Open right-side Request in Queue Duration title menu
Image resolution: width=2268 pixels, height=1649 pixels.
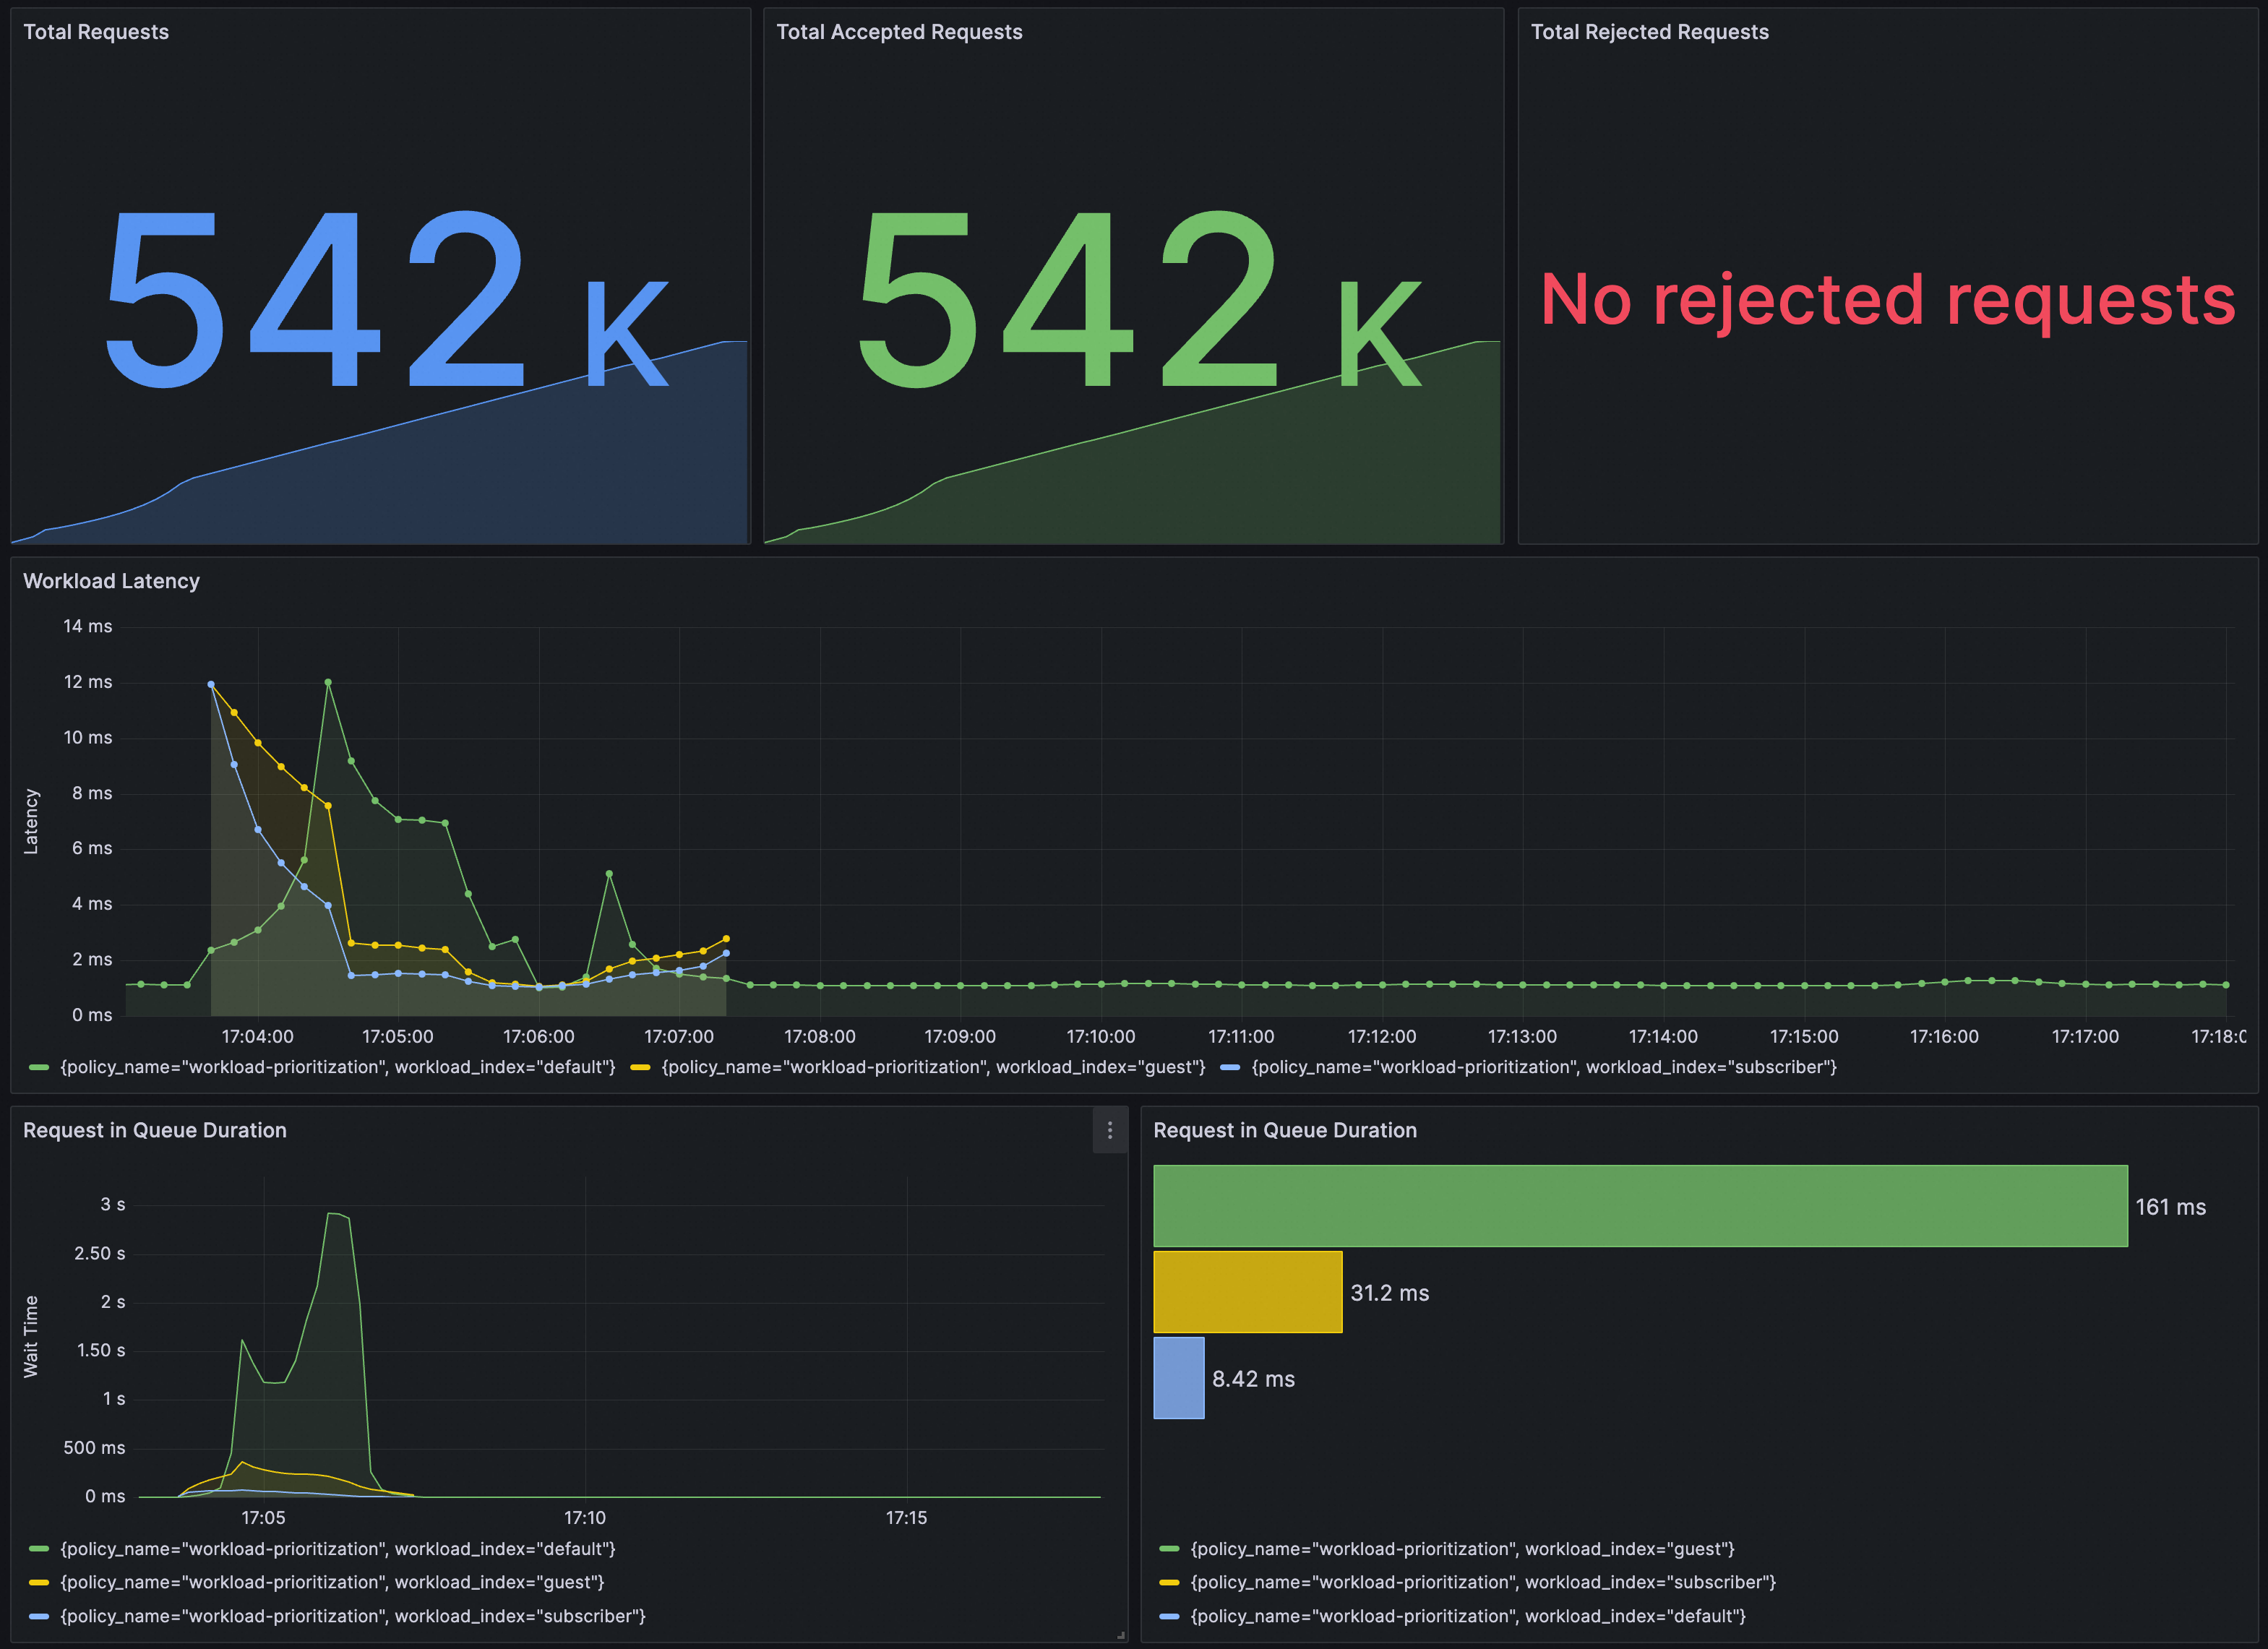tap(1284, 1130)
